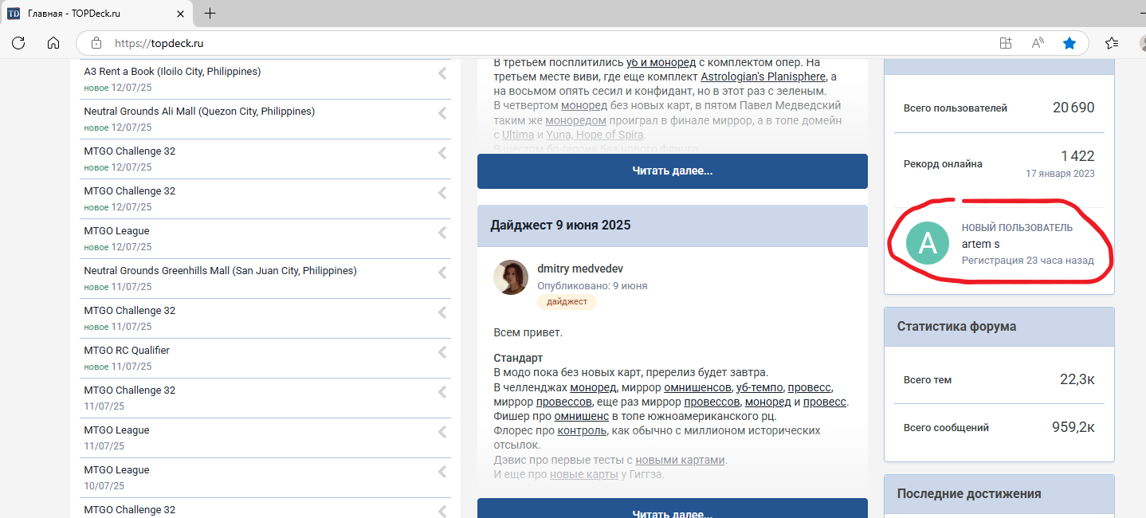This screenshot has width=1146, height=518.
Task: View site information lock icon
Action: click(96, 43)
